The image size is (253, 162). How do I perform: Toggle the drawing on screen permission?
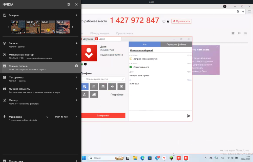pos(85,95)
